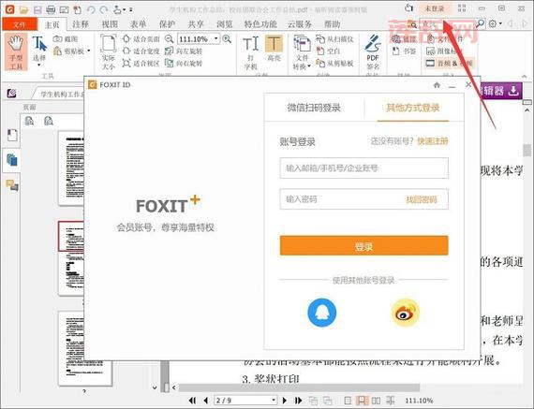
Task: Open the File Convert (文件转换) dropdown
Action: 302,52
